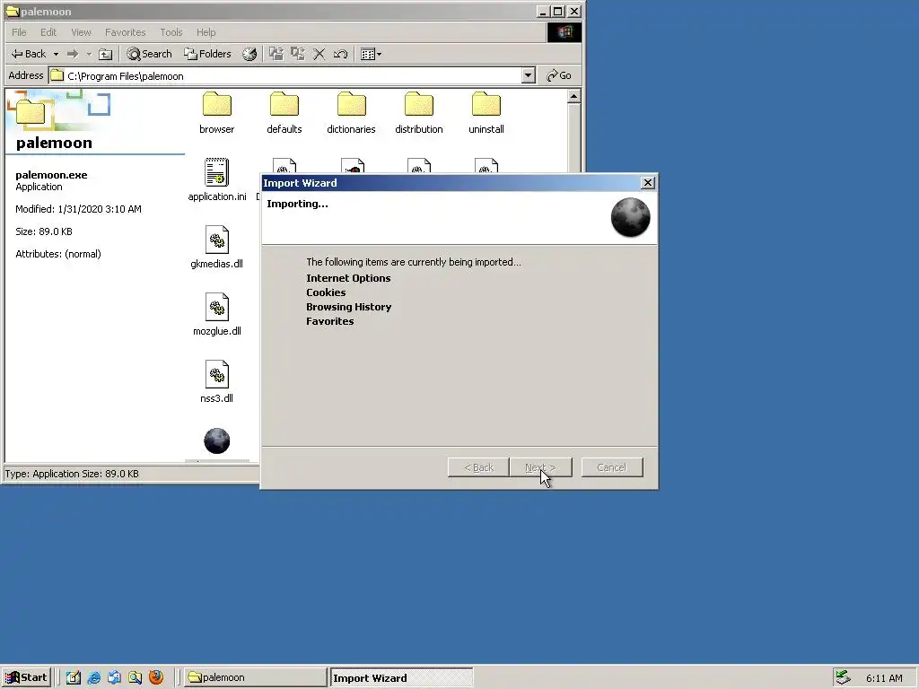Cancel the Import Wizard
The height and width of the screenshot is (689, 919).
pos(612,467)
